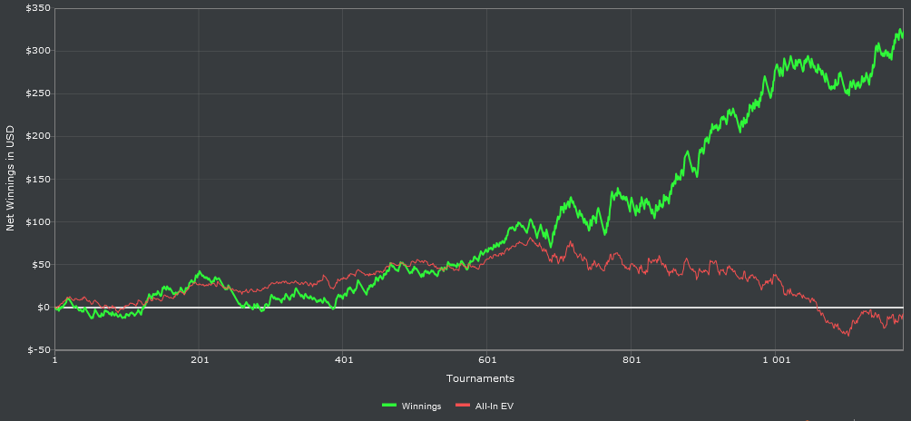The width and height of the screenshot is (911, 421).
Task: Click the $100 y-axis label
Action: pyautogui.click(x=38, y=221)
